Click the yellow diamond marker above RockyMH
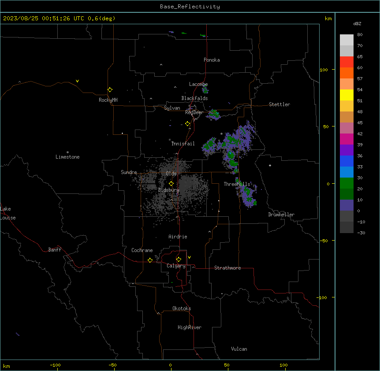The width and height of the screenshot is (380, 371). click(x=110, y=89)
